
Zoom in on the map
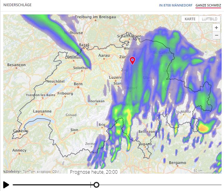click(216, 28)
